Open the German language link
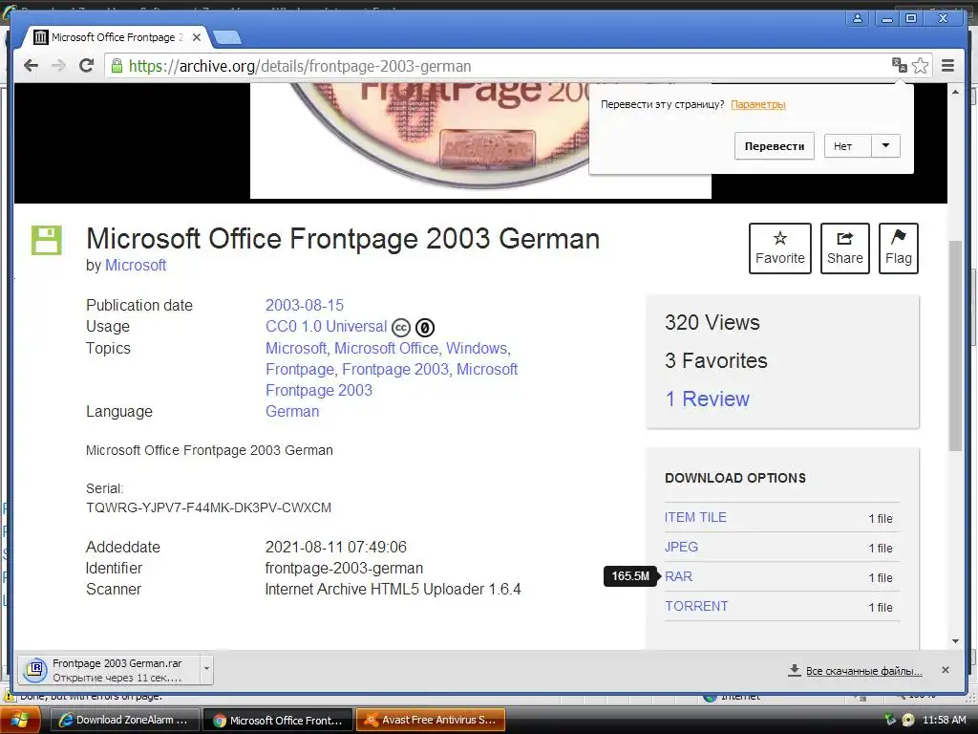Viewport: 978px width, 734px height. pos(292,411)
